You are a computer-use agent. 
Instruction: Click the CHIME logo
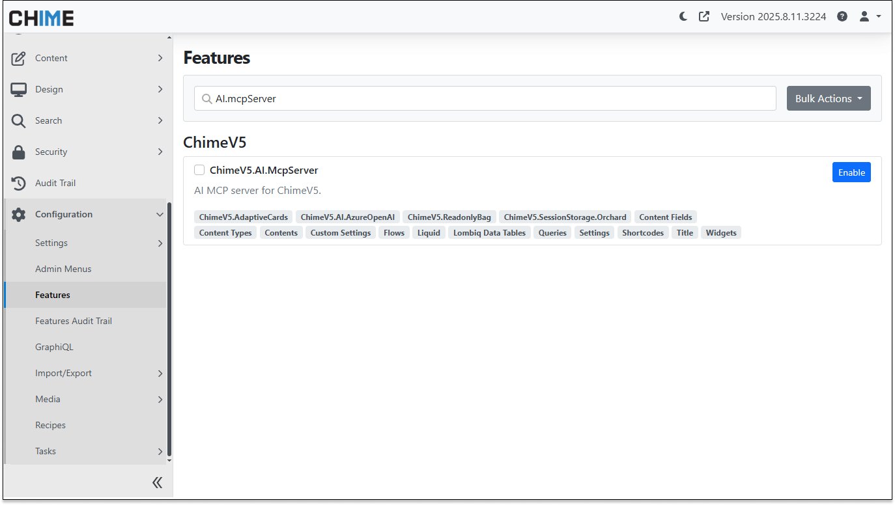click(x=41, y=18)
